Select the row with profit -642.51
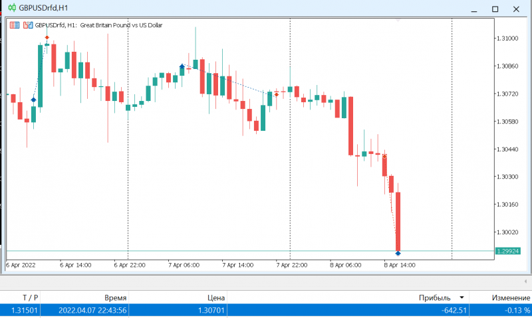 coord(266,310)
